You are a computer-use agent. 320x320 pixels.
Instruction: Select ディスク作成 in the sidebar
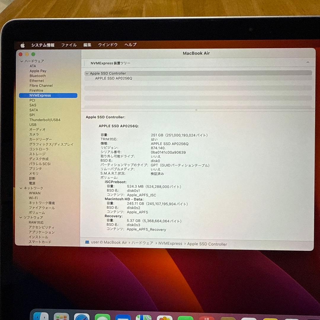pyautogui.click(x=39, y=159)
